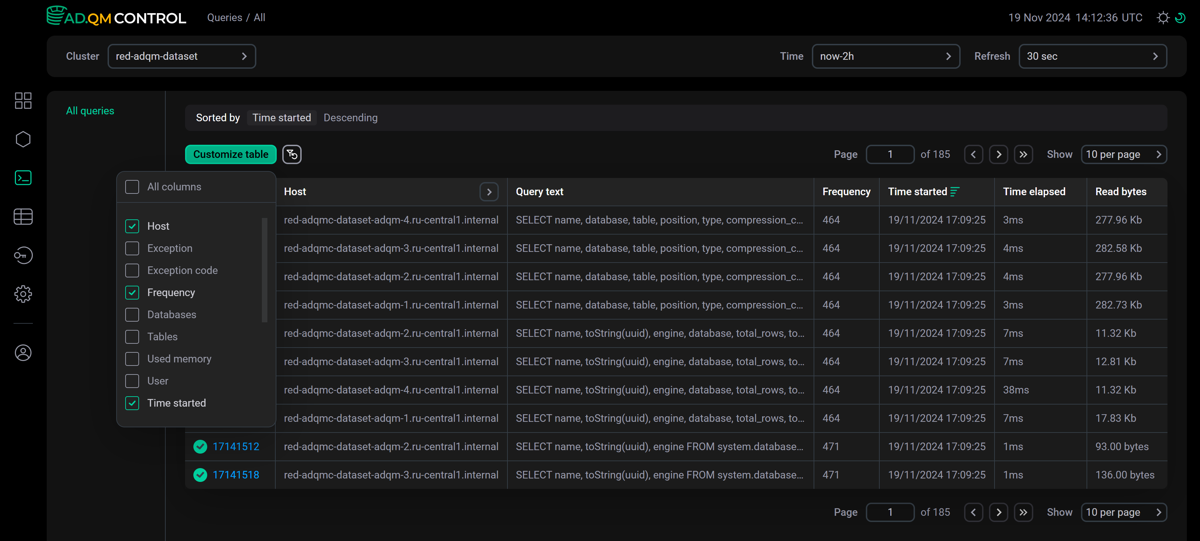
Task: Click the page number input field
Action: click(890, 154)
